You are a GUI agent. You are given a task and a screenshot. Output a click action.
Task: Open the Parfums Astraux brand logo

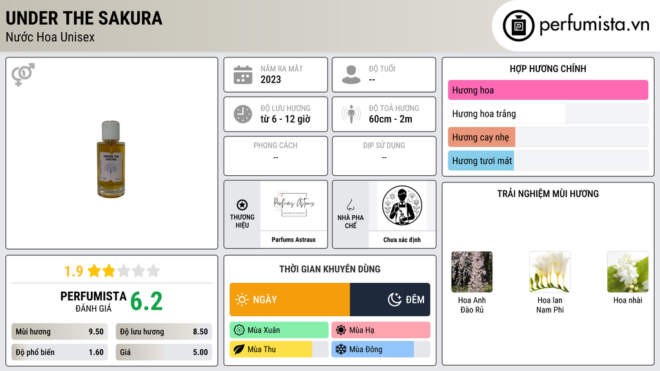tap(294, 205)
